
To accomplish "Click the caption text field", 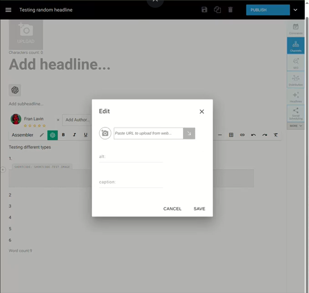I will point(131,182).
